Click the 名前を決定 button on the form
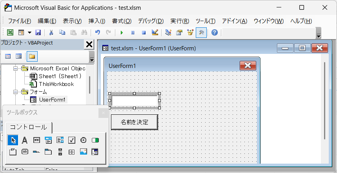The image size is (337, 173). [135, 122]
